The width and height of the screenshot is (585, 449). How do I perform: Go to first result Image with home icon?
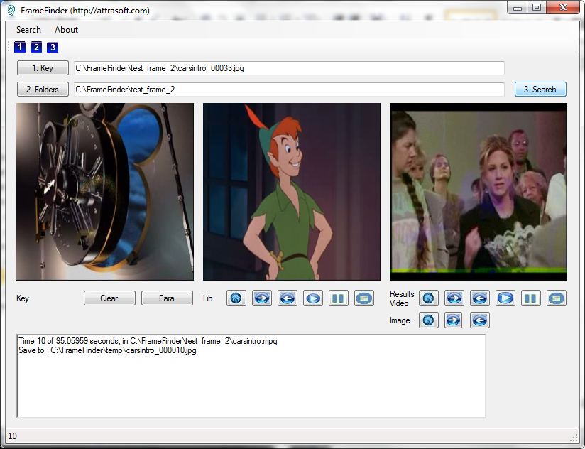coord(429,320)
